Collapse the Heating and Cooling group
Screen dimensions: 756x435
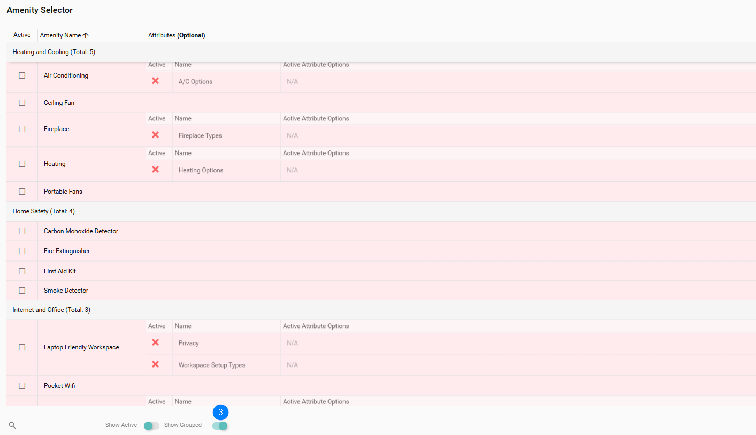point(54,52)
